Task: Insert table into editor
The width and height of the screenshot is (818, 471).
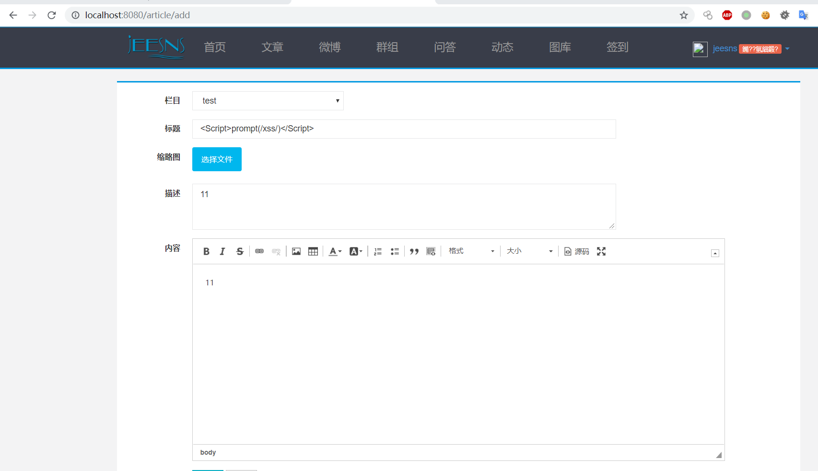Action: 313,251
